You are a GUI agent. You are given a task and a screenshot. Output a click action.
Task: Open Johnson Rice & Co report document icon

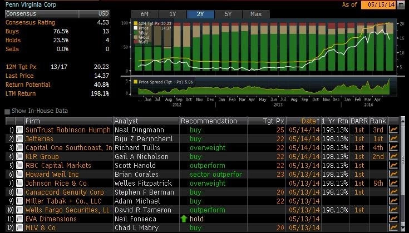point(19,183)
